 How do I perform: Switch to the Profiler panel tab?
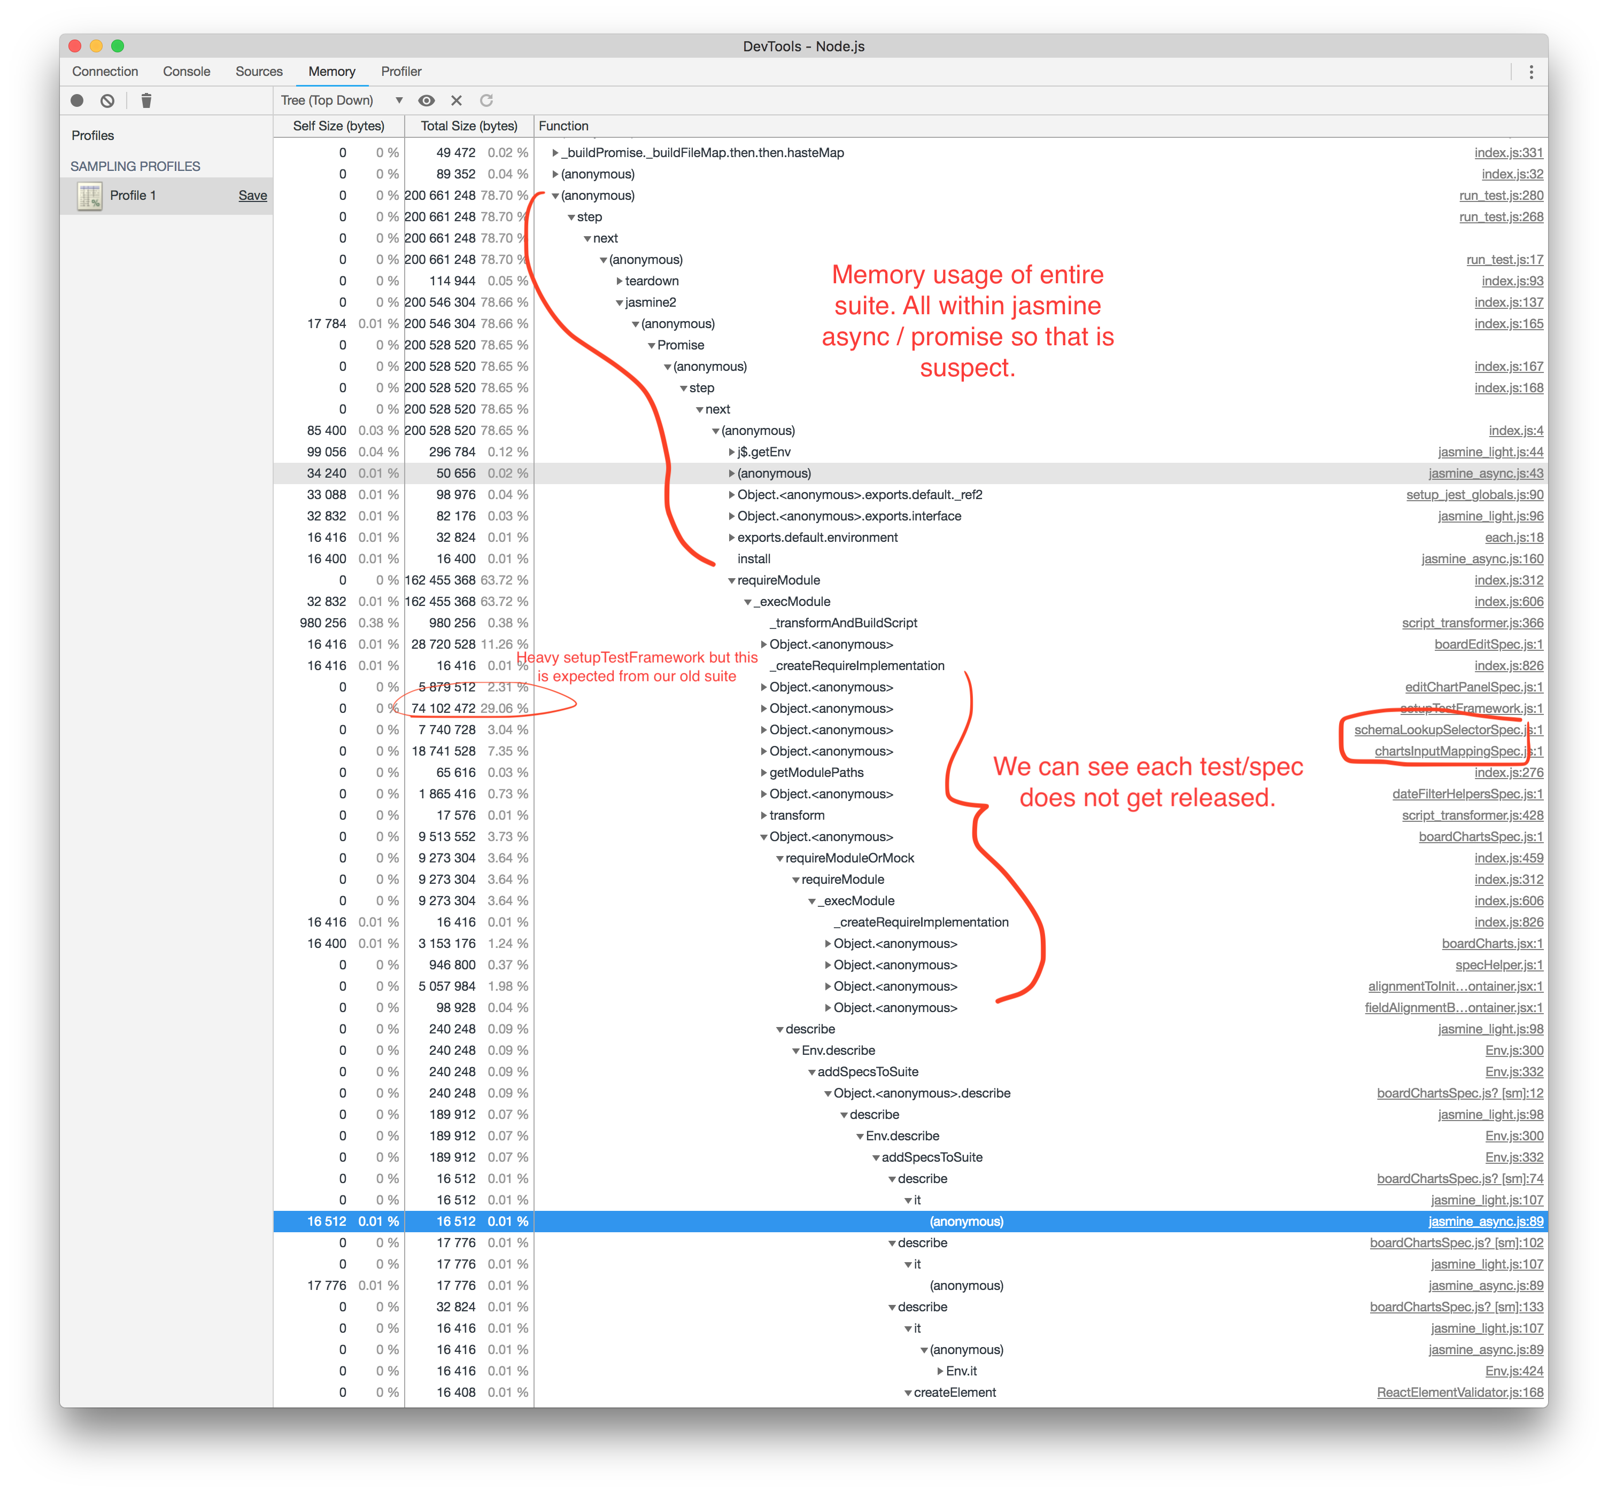(x=398, y=72)
